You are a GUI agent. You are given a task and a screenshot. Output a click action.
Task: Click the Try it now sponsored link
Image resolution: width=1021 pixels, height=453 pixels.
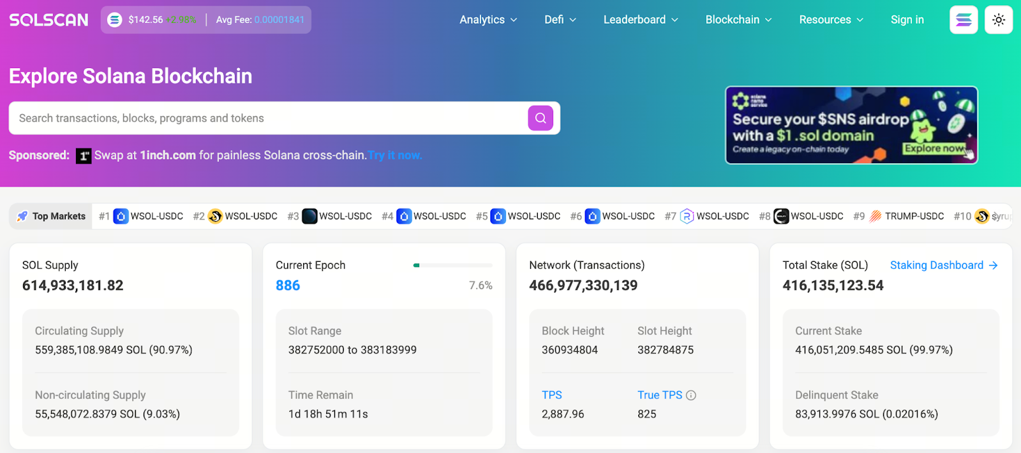pyautogui.click(x=395, y=155)
